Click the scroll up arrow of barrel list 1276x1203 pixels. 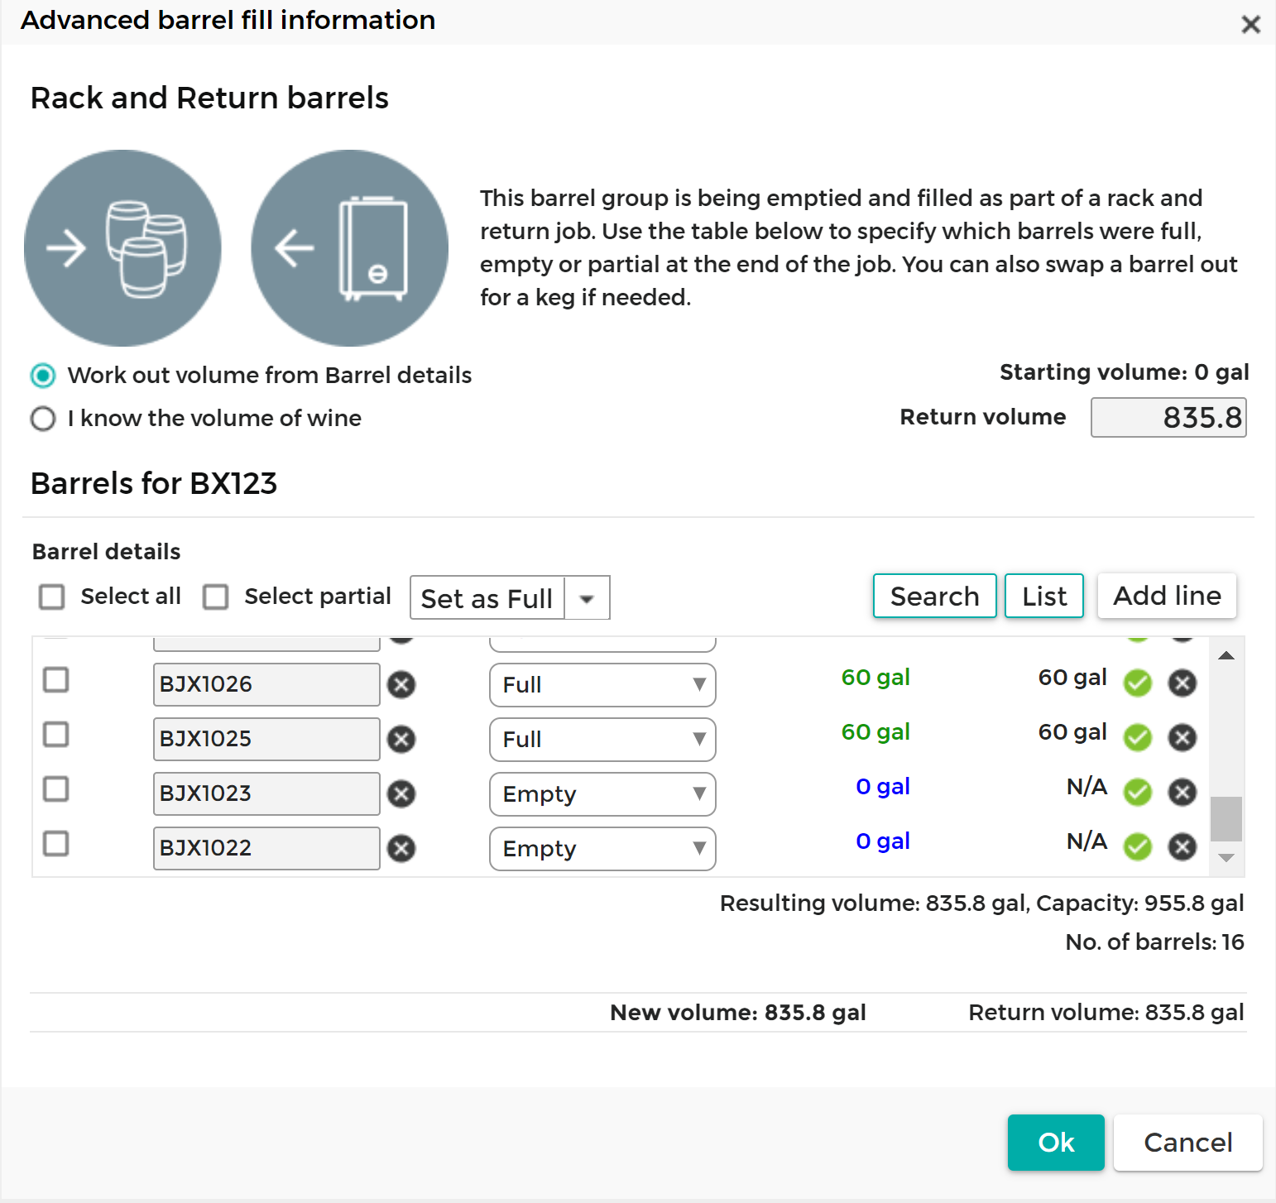coord(1226,656)
